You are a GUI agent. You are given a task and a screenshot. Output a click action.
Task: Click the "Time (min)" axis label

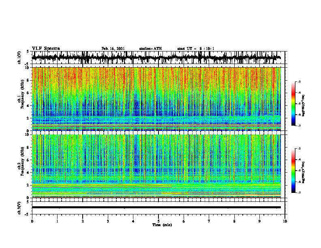point(162,225)
